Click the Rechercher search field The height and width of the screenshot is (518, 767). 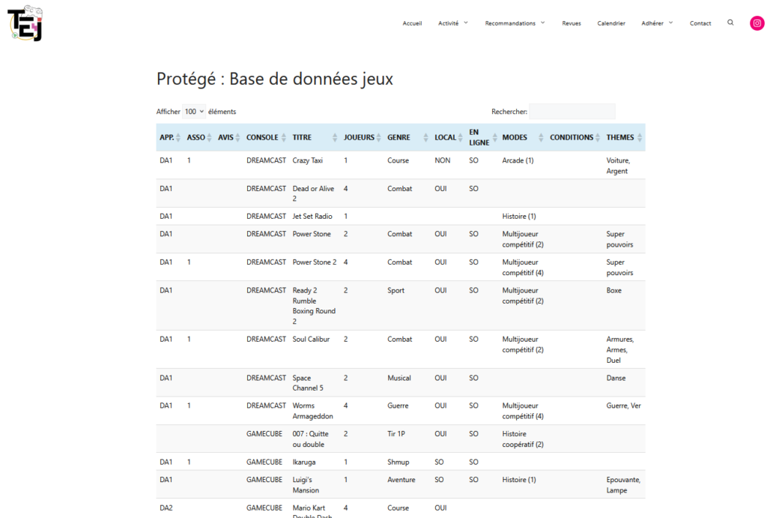(572, 112)
